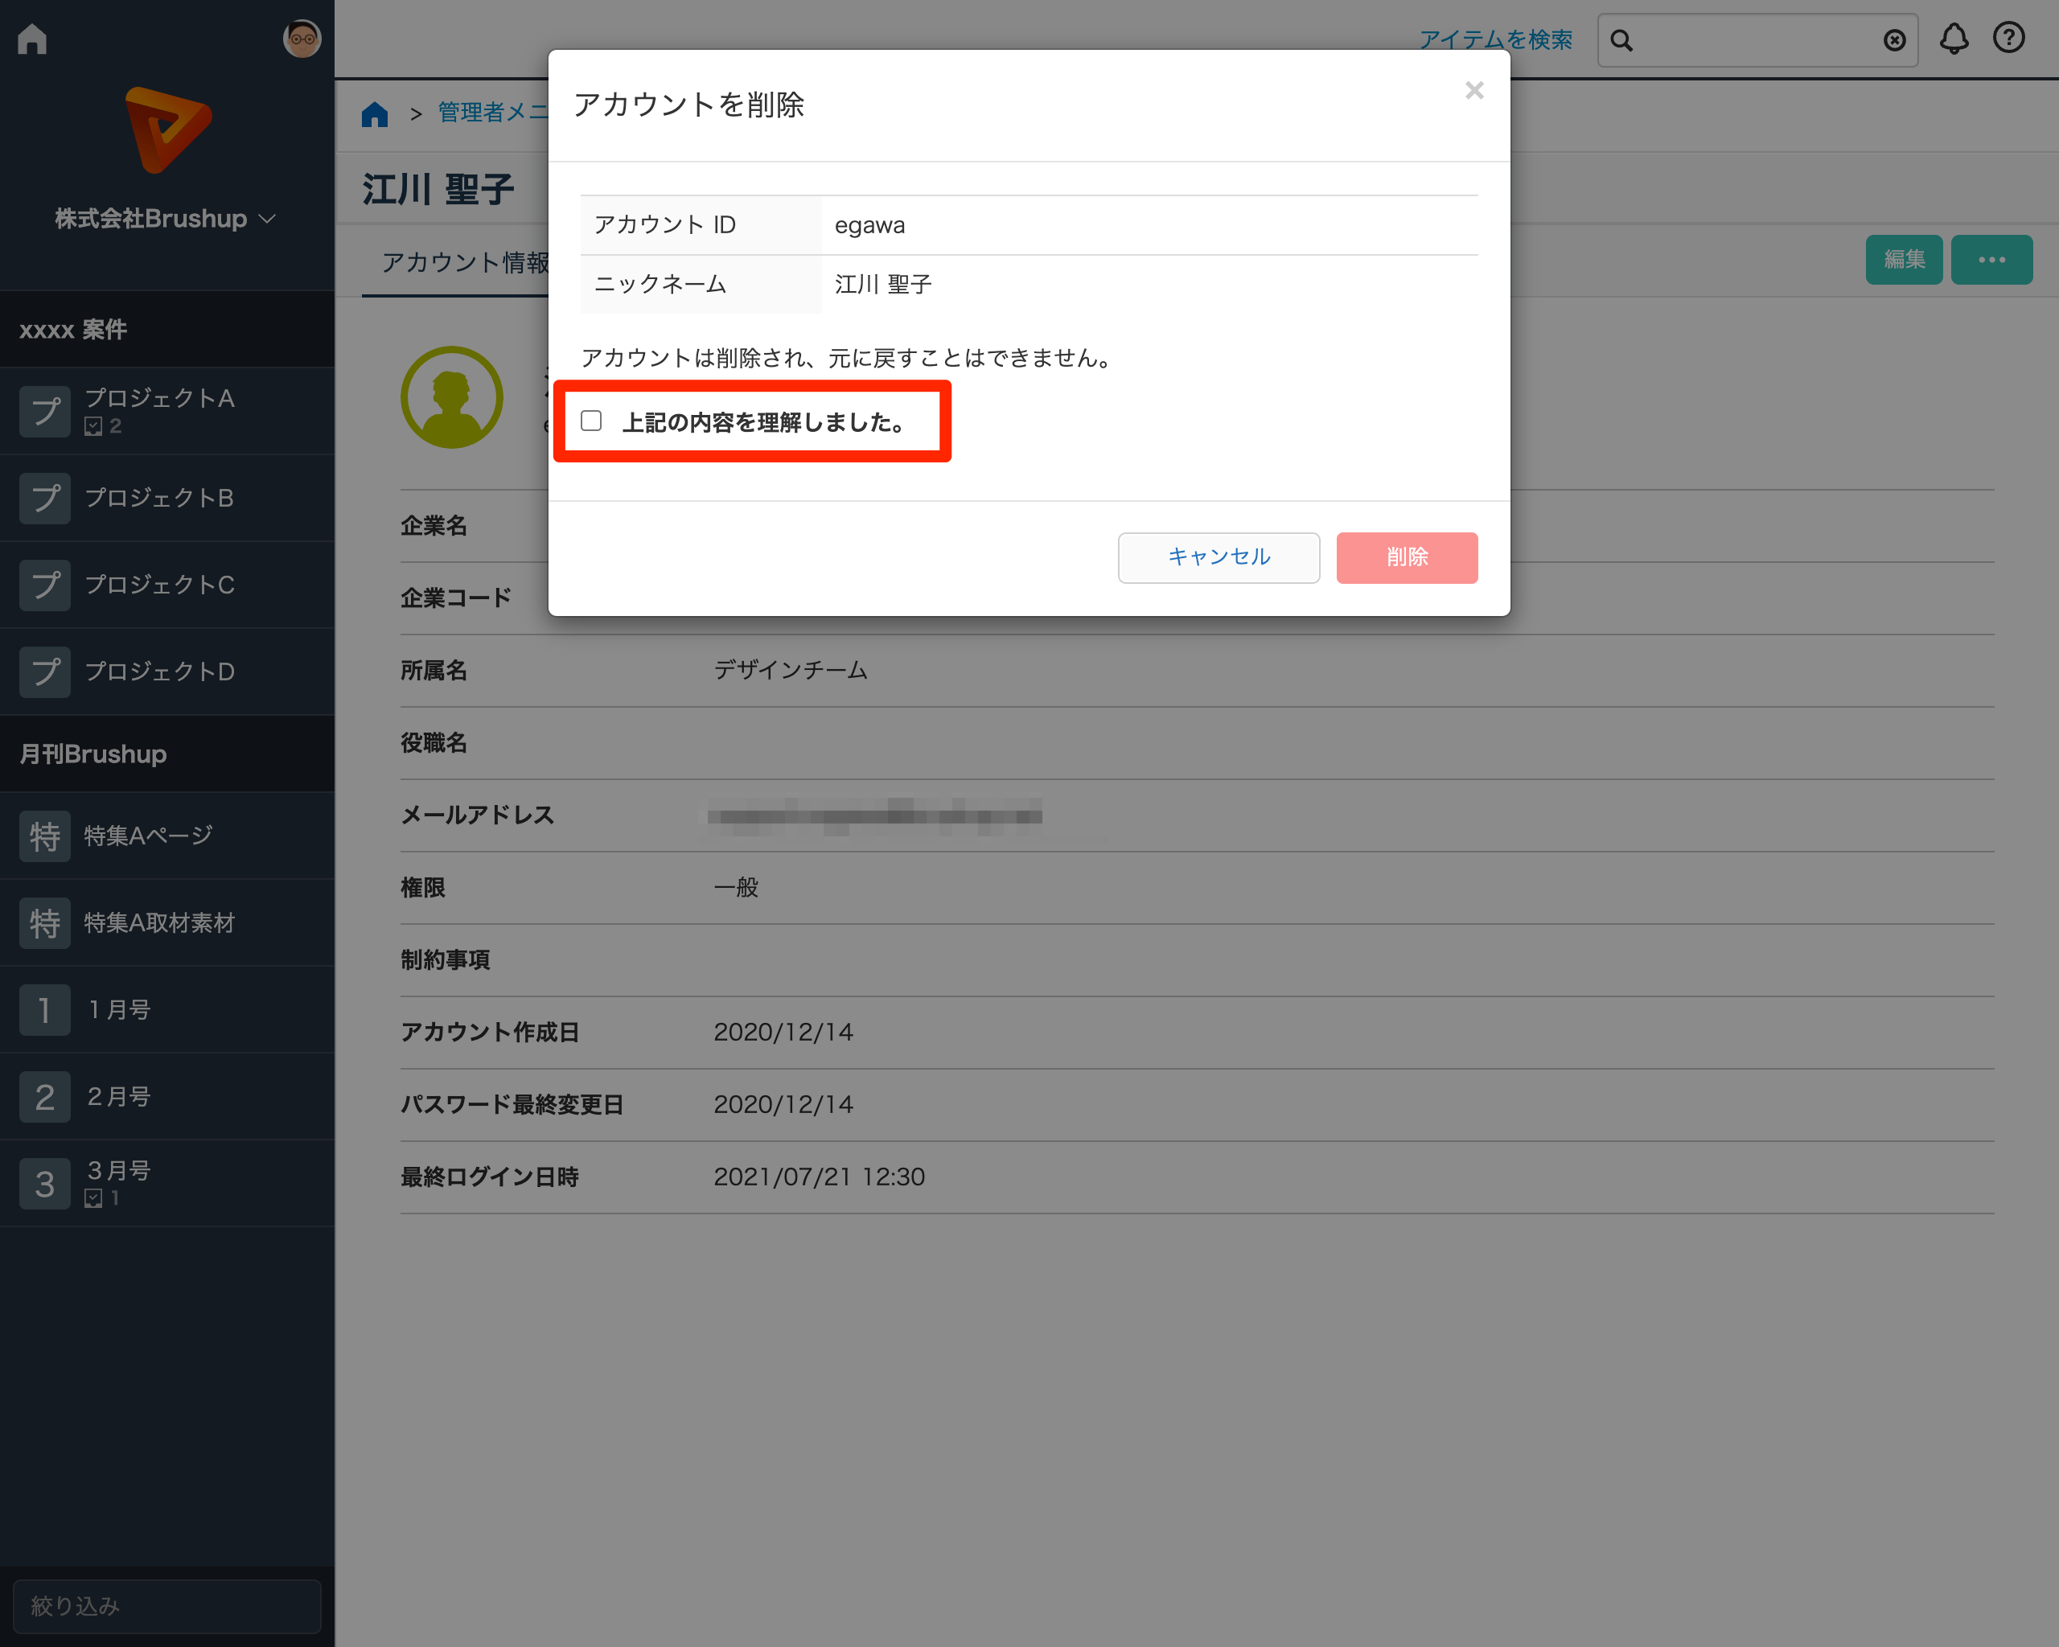This screenshot has width=2059, height=1647.
Task: Click the search magnifier icon
Action: 1621,40
